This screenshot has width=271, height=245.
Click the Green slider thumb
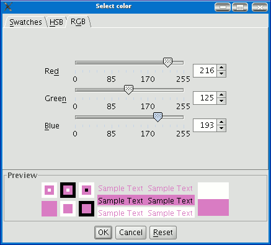point(128,90)
